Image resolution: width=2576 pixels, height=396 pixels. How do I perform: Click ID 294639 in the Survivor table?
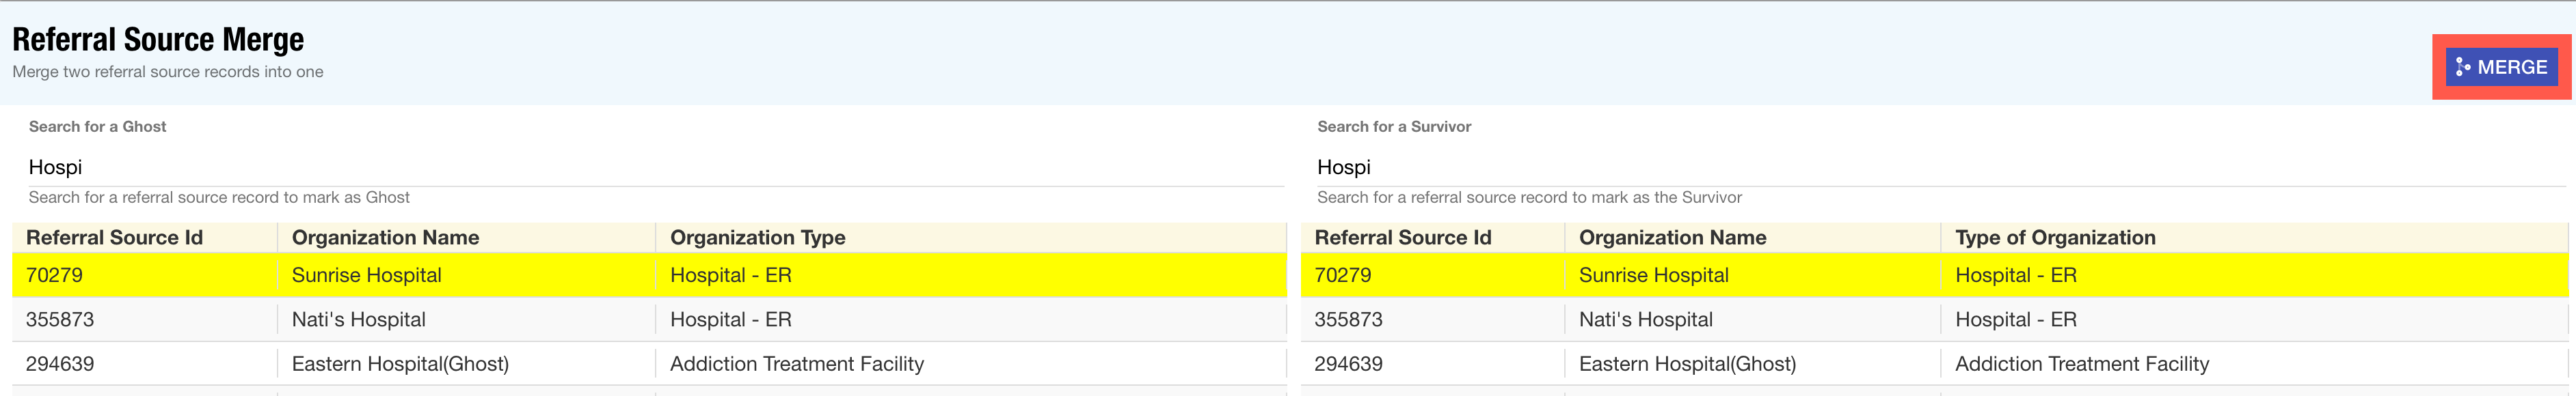click(x=1348, y=364)
